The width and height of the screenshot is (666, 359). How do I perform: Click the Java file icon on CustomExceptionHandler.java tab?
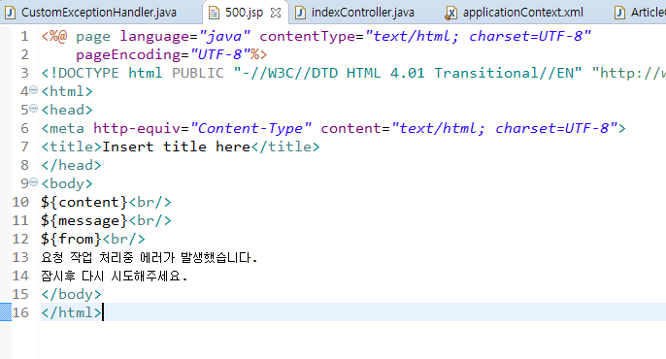click(x=10, y=13)
